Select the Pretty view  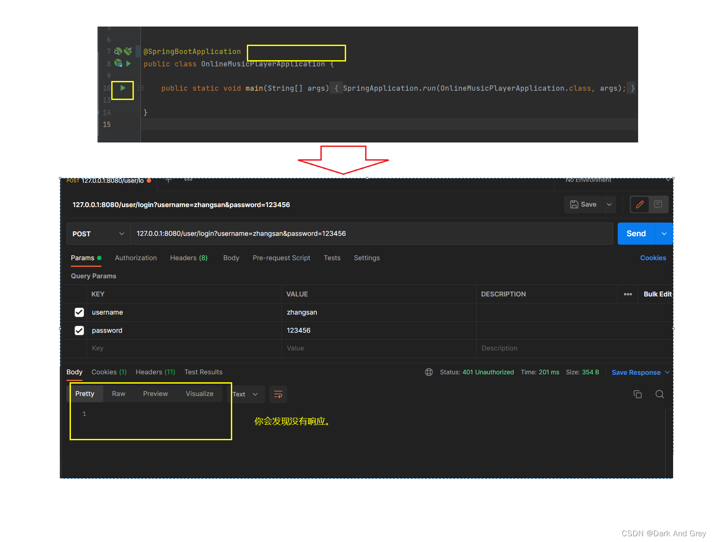click(x=85, y=394)
